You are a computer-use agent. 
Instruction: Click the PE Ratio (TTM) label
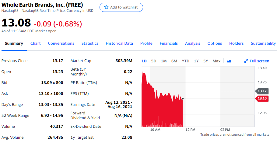pos(84,83)
